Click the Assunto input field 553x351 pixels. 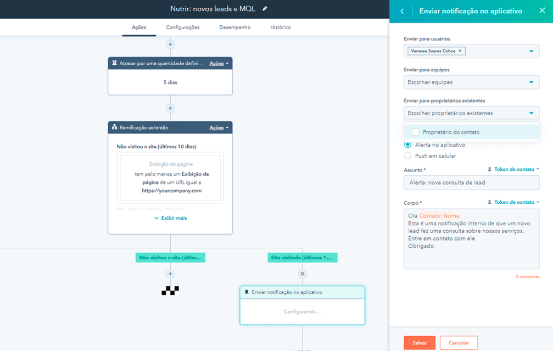tap(471, 182)
